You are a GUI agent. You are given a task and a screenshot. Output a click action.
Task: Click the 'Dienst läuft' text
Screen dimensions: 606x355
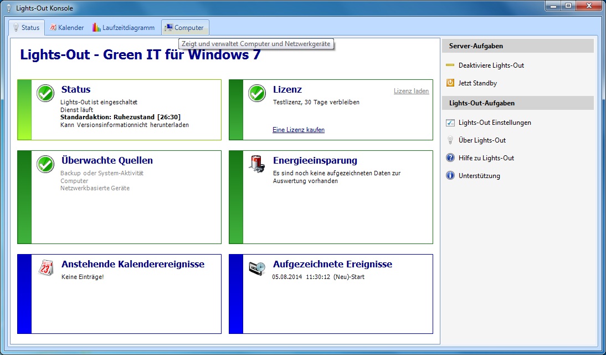(76, 110)
